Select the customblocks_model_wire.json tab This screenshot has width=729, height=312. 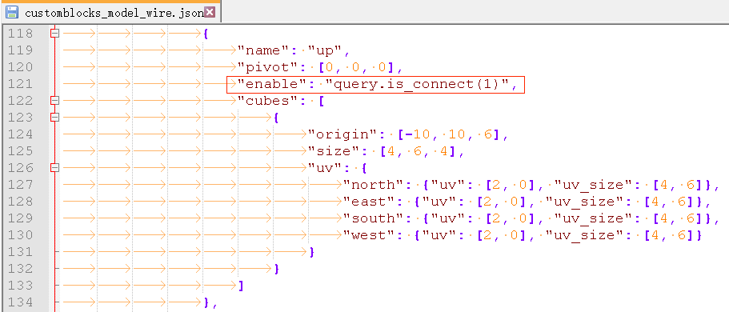click(110, 12)
